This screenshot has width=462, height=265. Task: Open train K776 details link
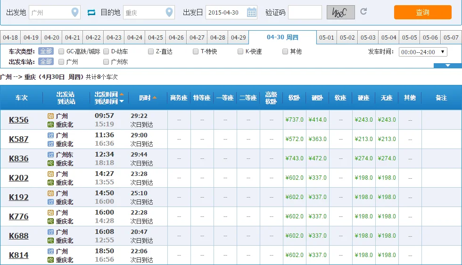pos(19,216)
